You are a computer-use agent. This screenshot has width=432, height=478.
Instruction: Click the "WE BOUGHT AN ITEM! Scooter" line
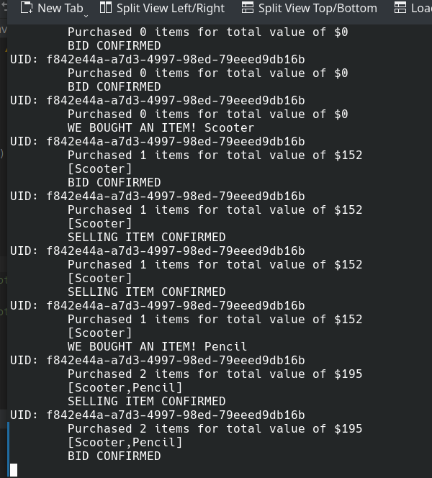pos(161,127)
